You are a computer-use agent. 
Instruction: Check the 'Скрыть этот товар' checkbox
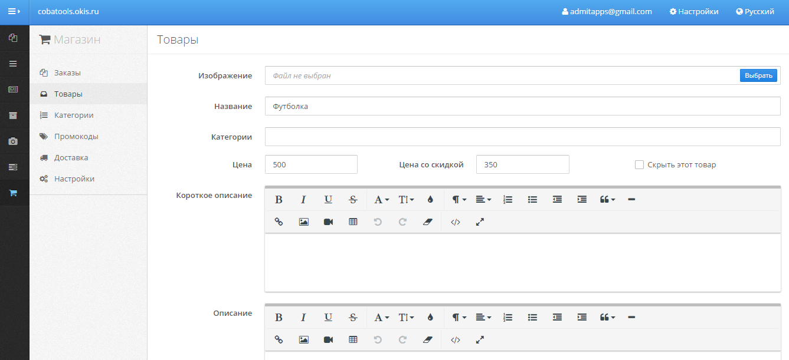[x=639, y=165]
